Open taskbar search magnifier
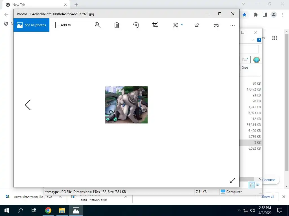The height and width of the screenshot is (216, 289). coord(20,210)
